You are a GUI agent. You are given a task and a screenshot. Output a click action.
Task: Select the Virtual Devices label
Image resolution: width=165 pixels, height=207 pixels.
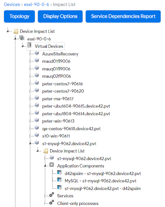pyautogui.click(x=49, y=46)
